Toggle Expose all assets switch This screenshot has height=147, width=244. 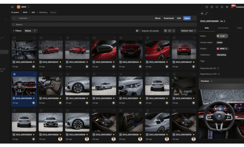(x=138, y=31)
